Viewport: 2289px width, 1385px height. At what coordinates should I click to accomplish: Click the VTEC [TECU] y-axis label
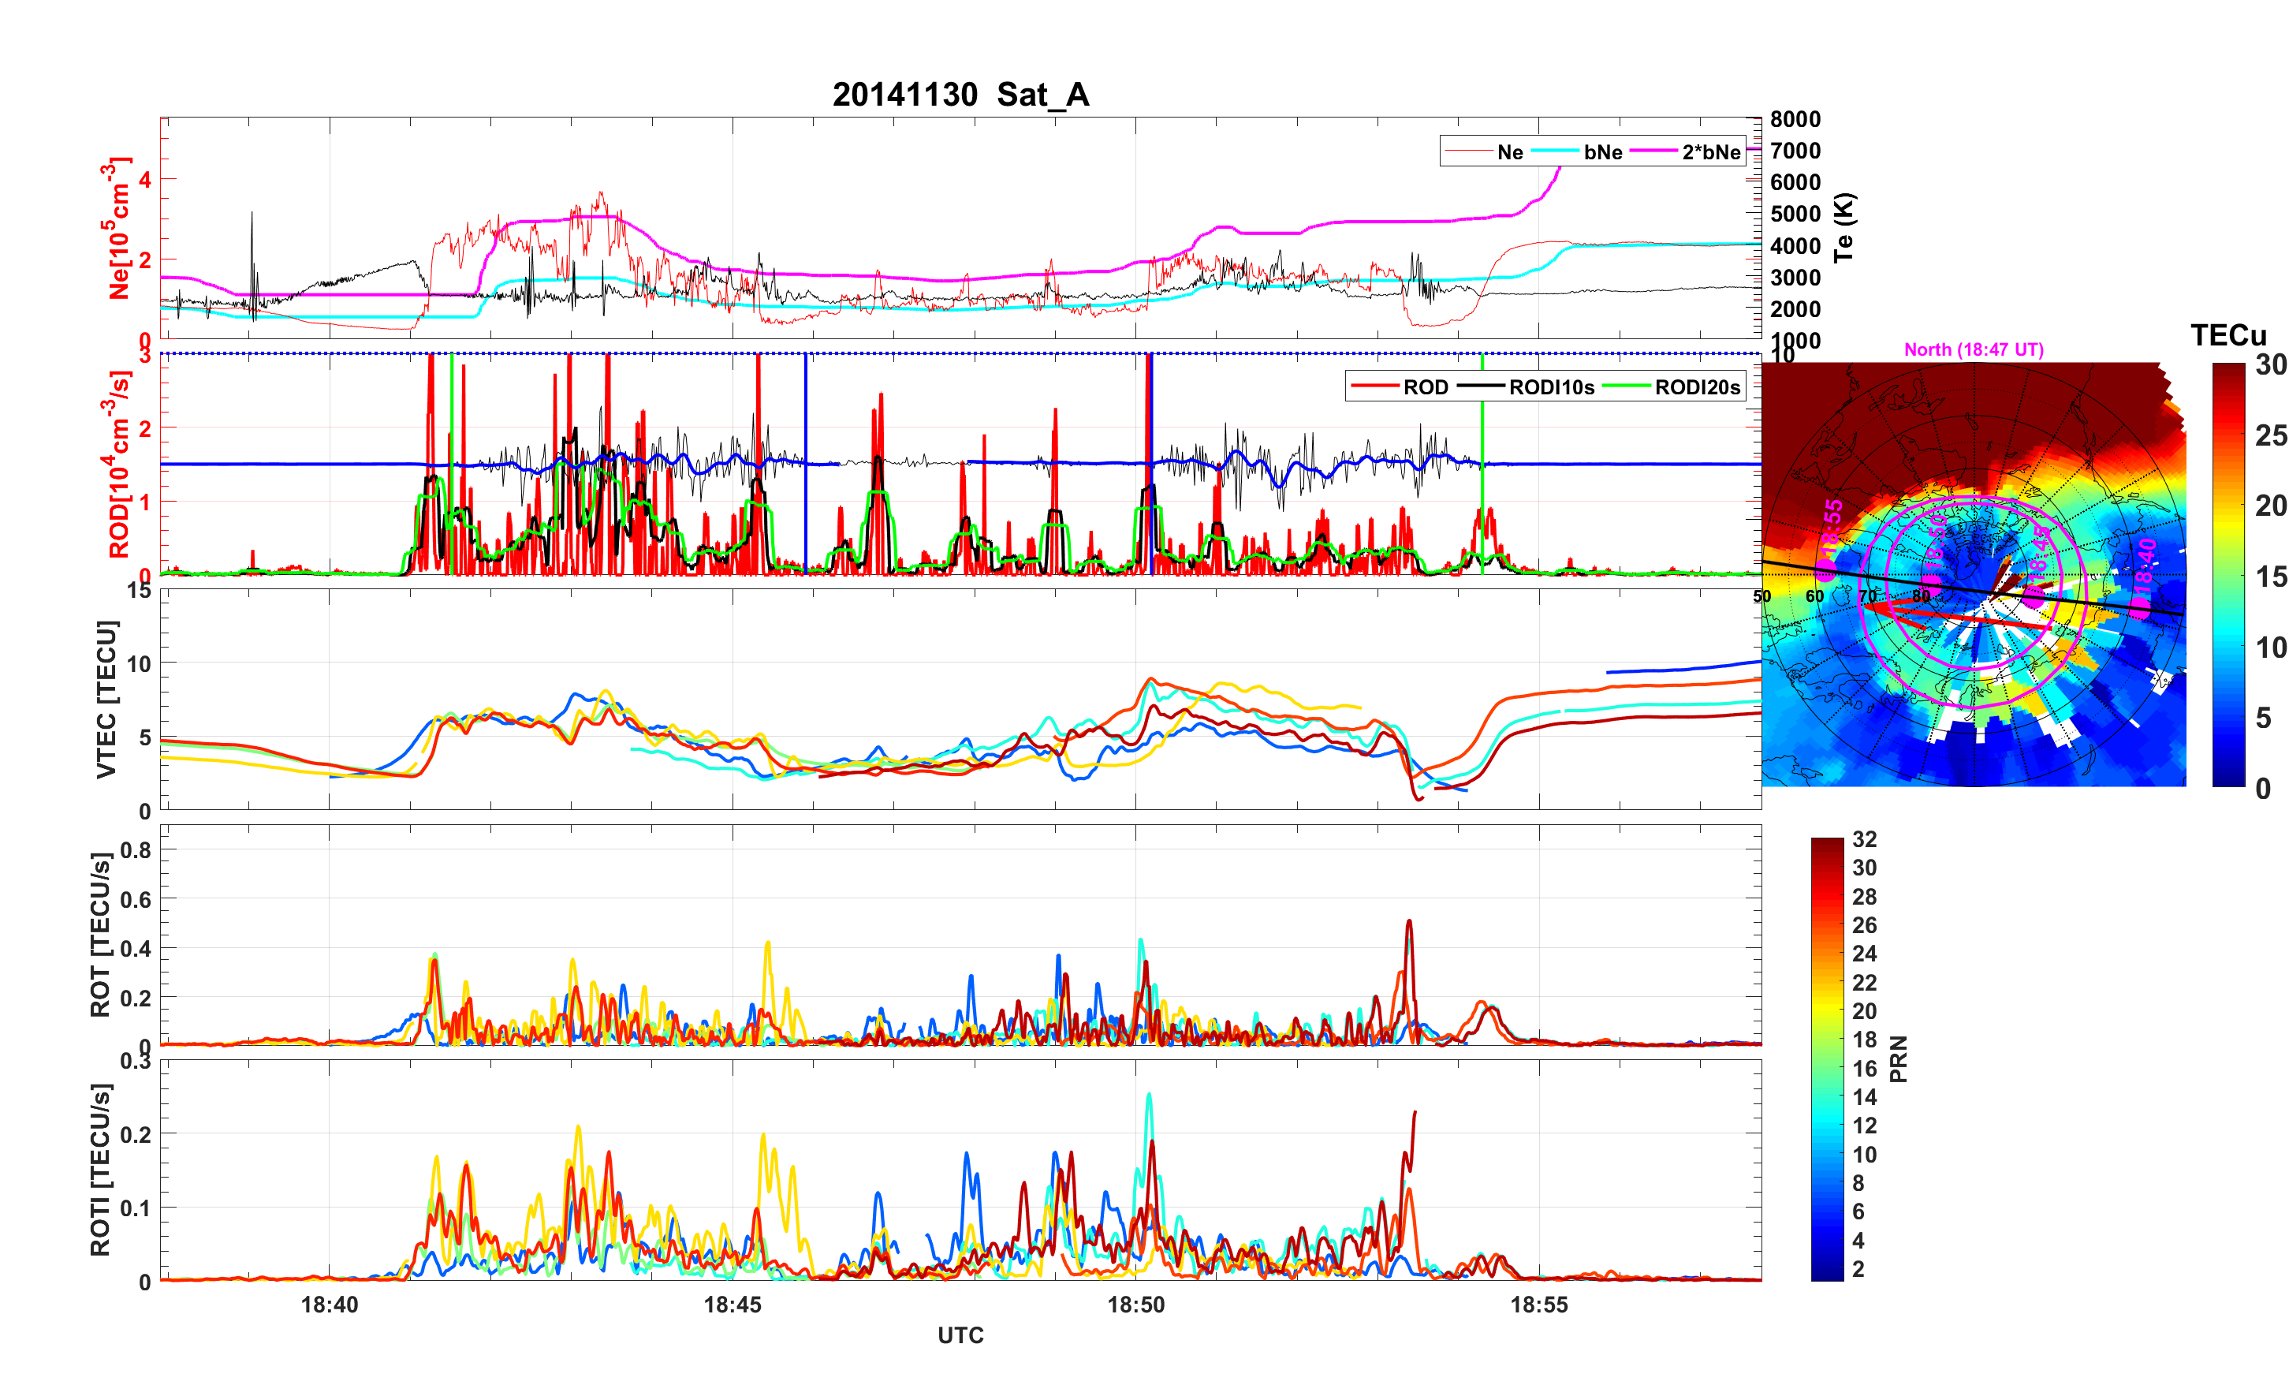(x=106, y=699)
